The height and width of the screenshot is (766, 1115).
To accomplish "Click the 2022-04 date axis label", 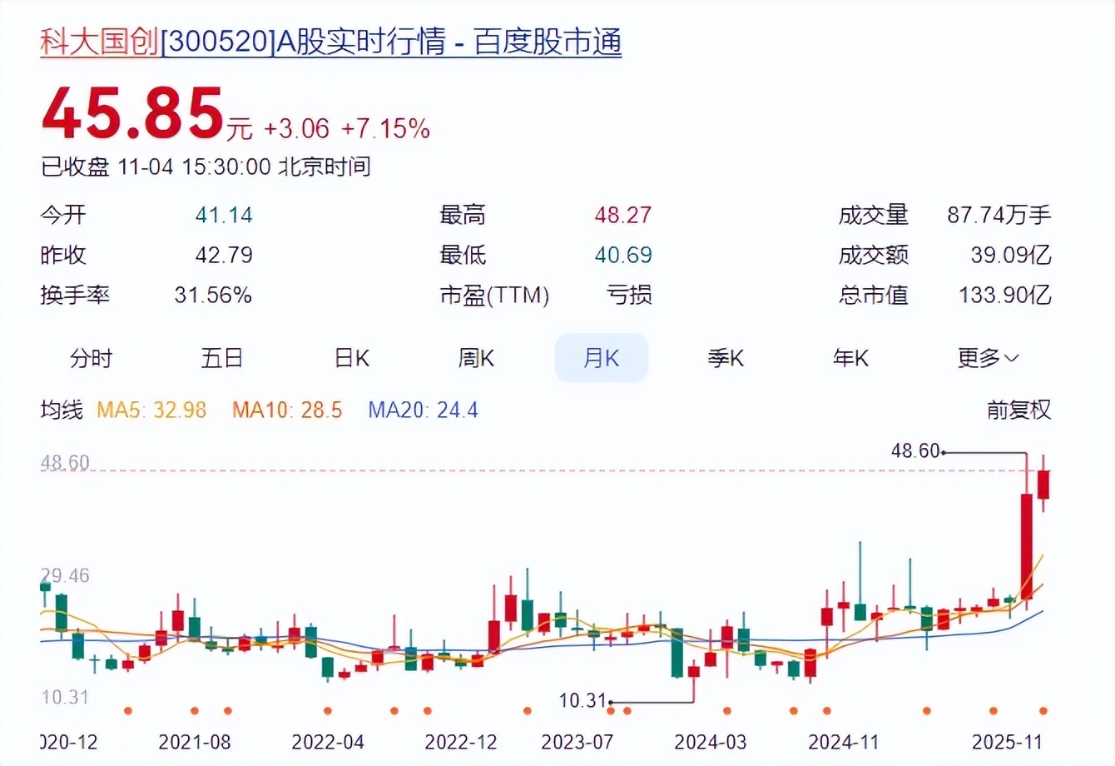I will (x=328, y=742).
